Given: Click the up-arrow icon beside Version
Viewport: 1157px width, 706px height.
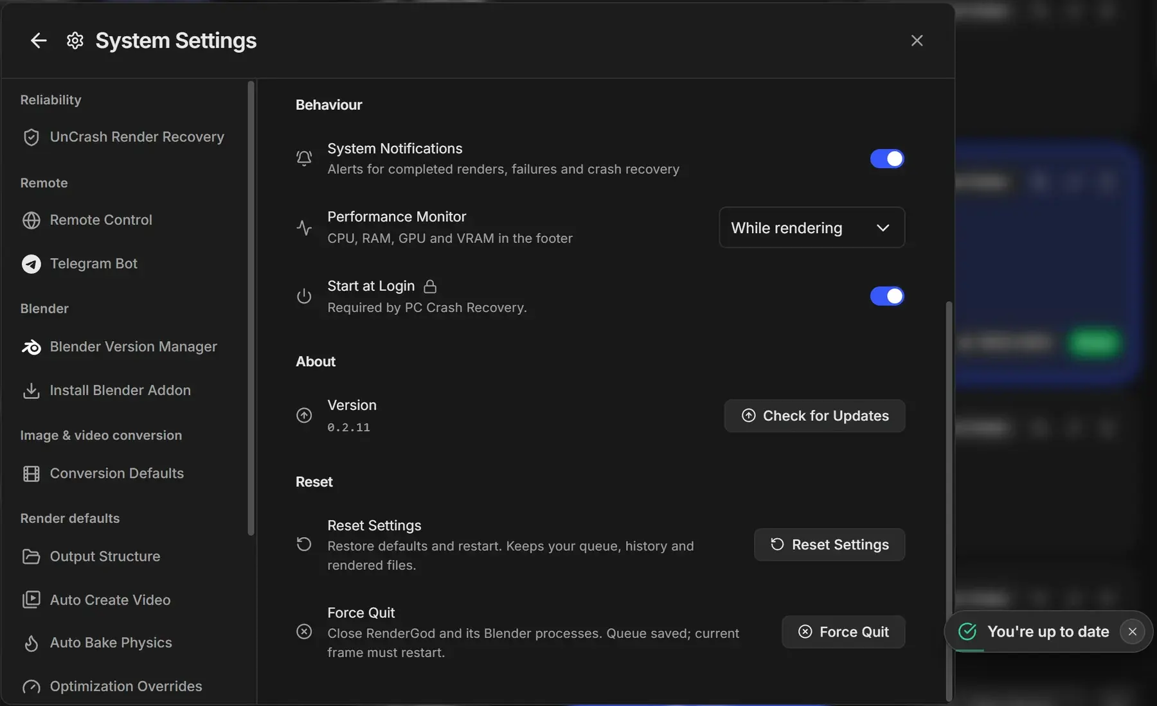Looking at the screenshot, I should [304, 415].
